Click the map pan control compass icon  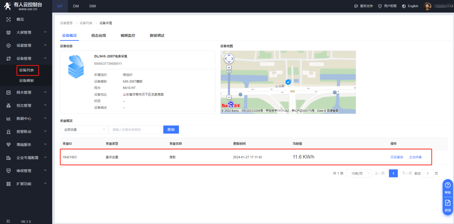pyautogui.click(x=229, y=58)
